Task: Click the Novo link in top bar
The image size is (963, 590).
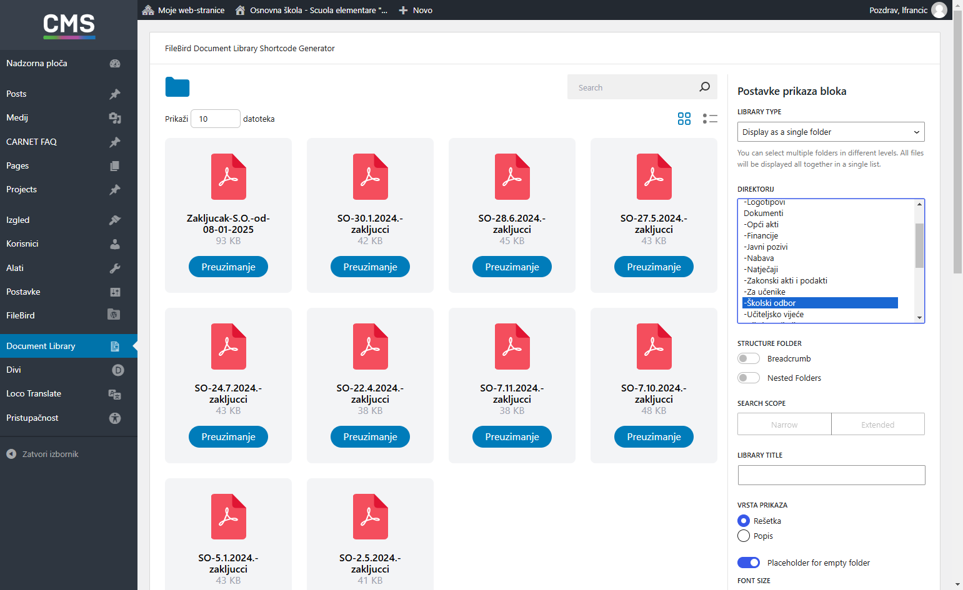Action: click(416, 10)
